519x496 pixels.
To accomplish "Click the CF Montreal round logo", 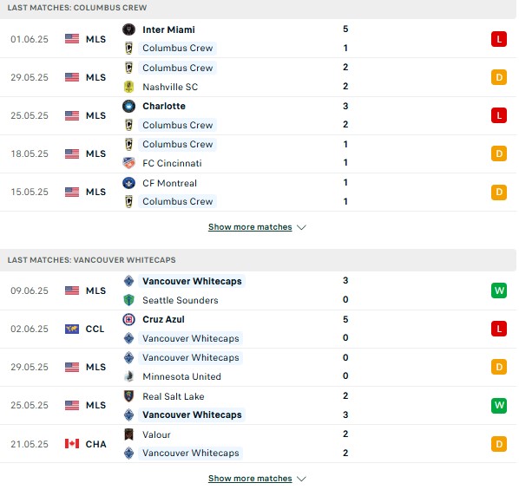I will click(x=128, y=183).
